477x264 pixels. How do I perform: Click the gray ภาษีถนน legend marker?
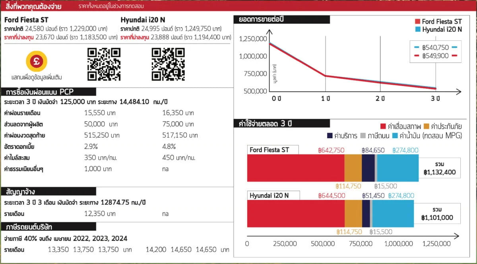pos(363,135)
